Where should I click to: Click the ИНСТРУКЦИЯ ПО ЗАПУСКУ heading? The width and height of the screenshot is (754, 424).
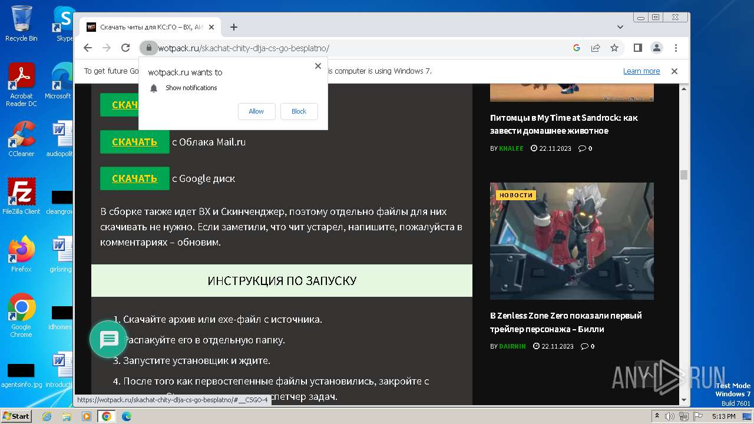click(x=282, y=281)
